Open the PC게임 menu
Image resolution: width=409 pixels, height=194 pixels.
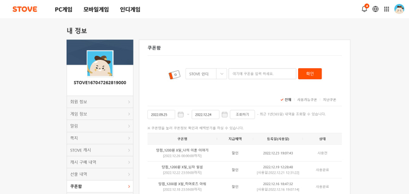pyautogui.click(x=63, y=9)
